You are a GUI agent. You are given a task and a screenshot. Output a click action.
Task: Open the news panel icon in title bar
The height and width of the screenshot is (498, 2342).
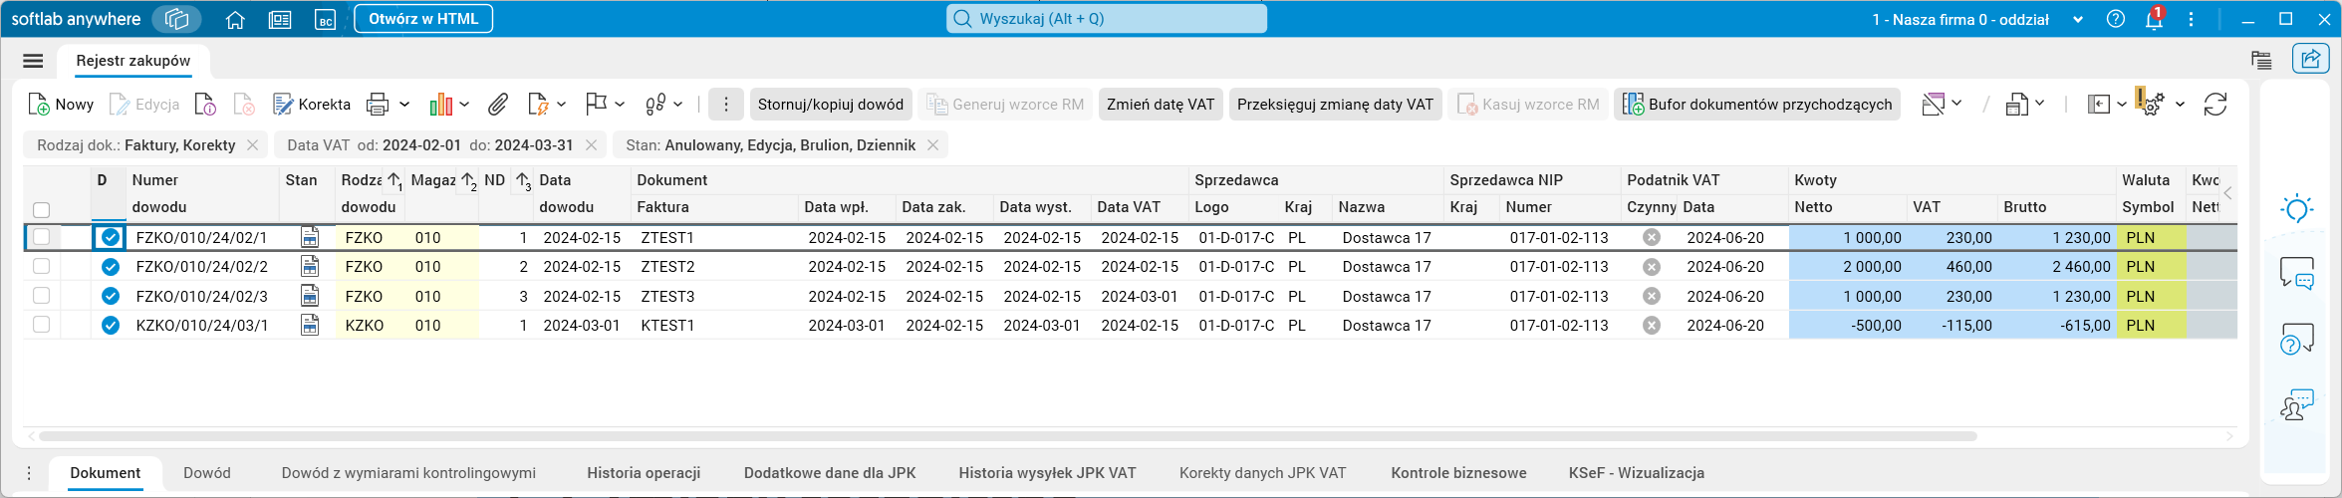point(280,19)
